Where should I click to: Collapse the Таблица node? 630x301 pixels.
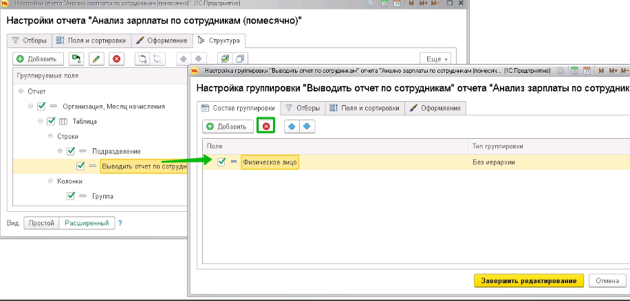click(40, 121)
